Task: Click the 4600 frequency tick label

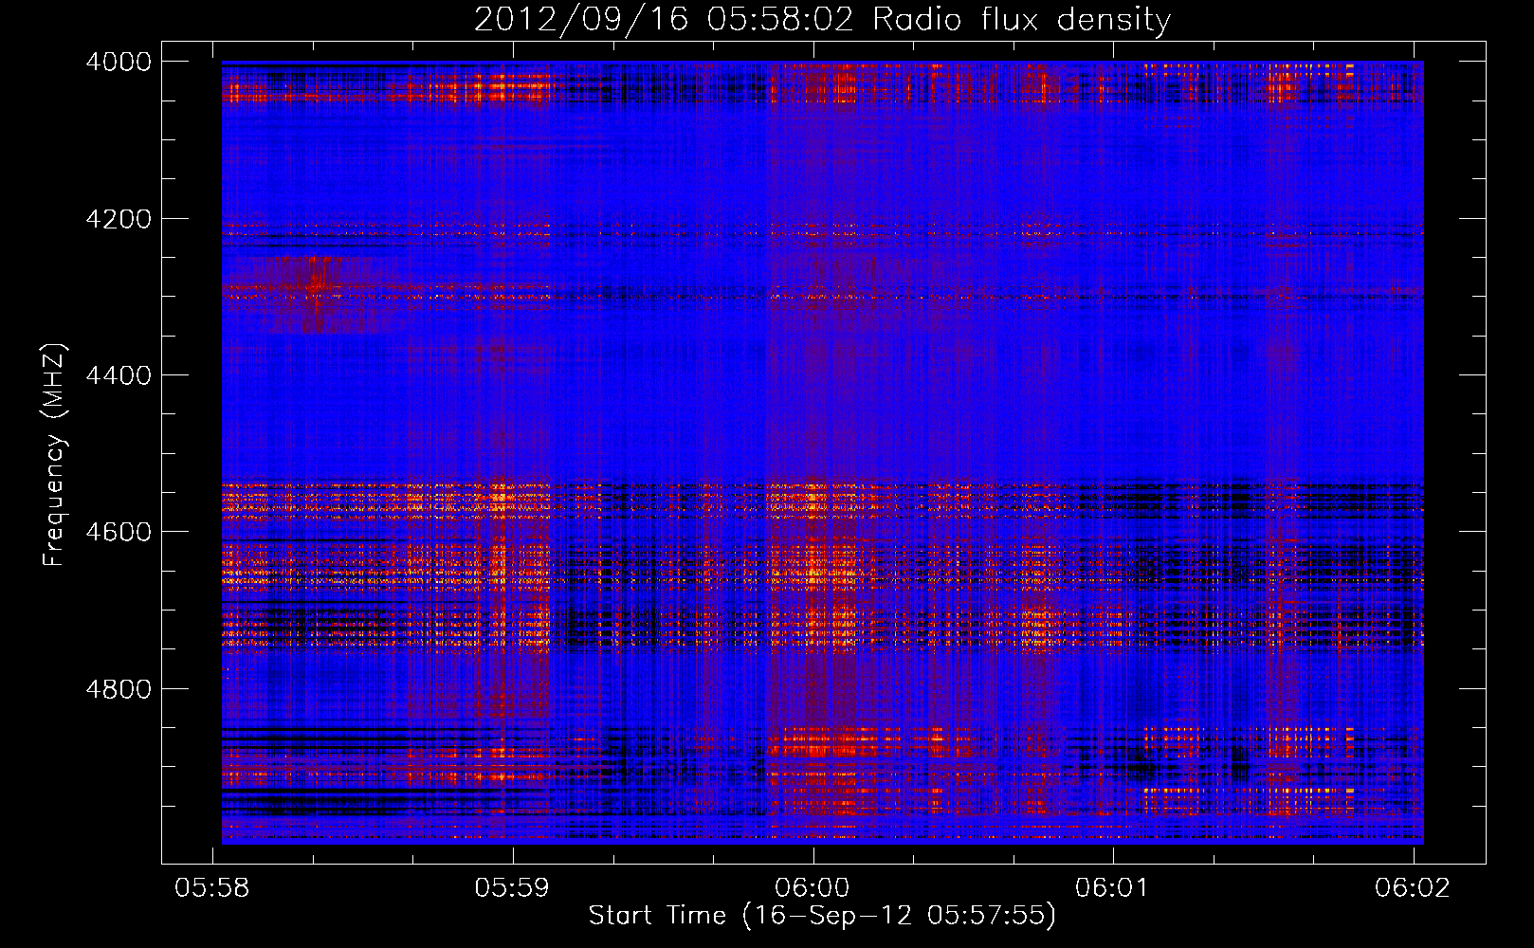Action: [x=119, y=532]
